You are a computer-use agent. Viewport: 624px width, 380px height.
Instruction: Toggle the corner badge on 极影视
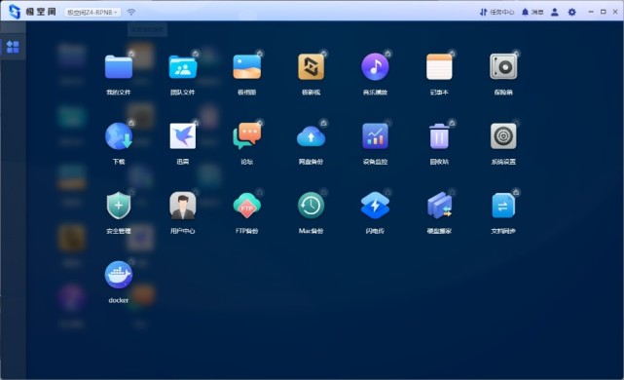click(323, 54)
